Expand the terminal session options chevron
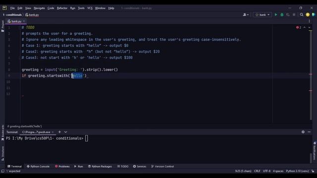 [x=66, y=132]
